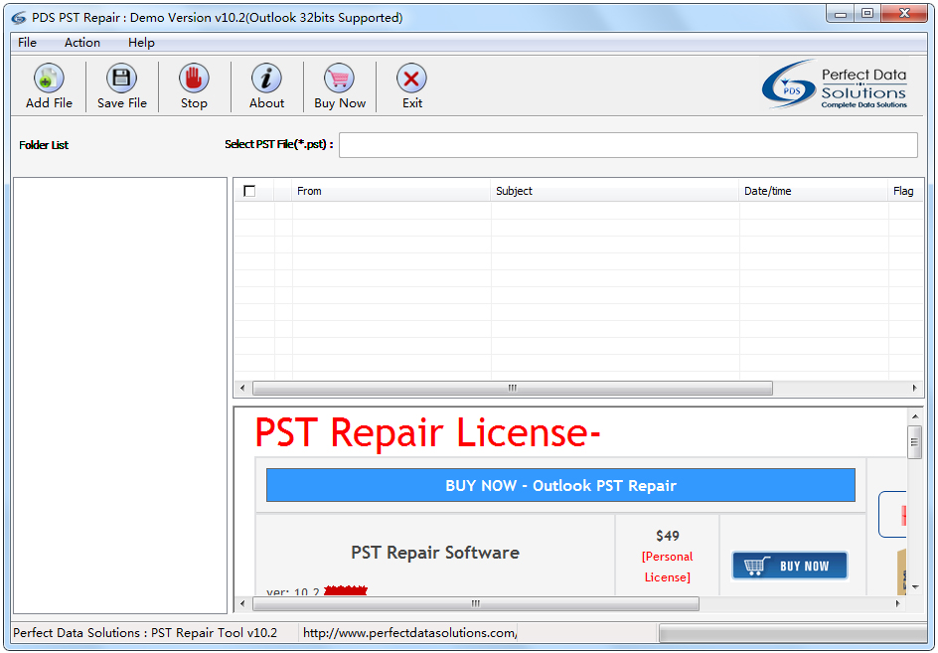Click the BUY NOW cart button for $49 license

pyautogui.click(x=790, y=566)
